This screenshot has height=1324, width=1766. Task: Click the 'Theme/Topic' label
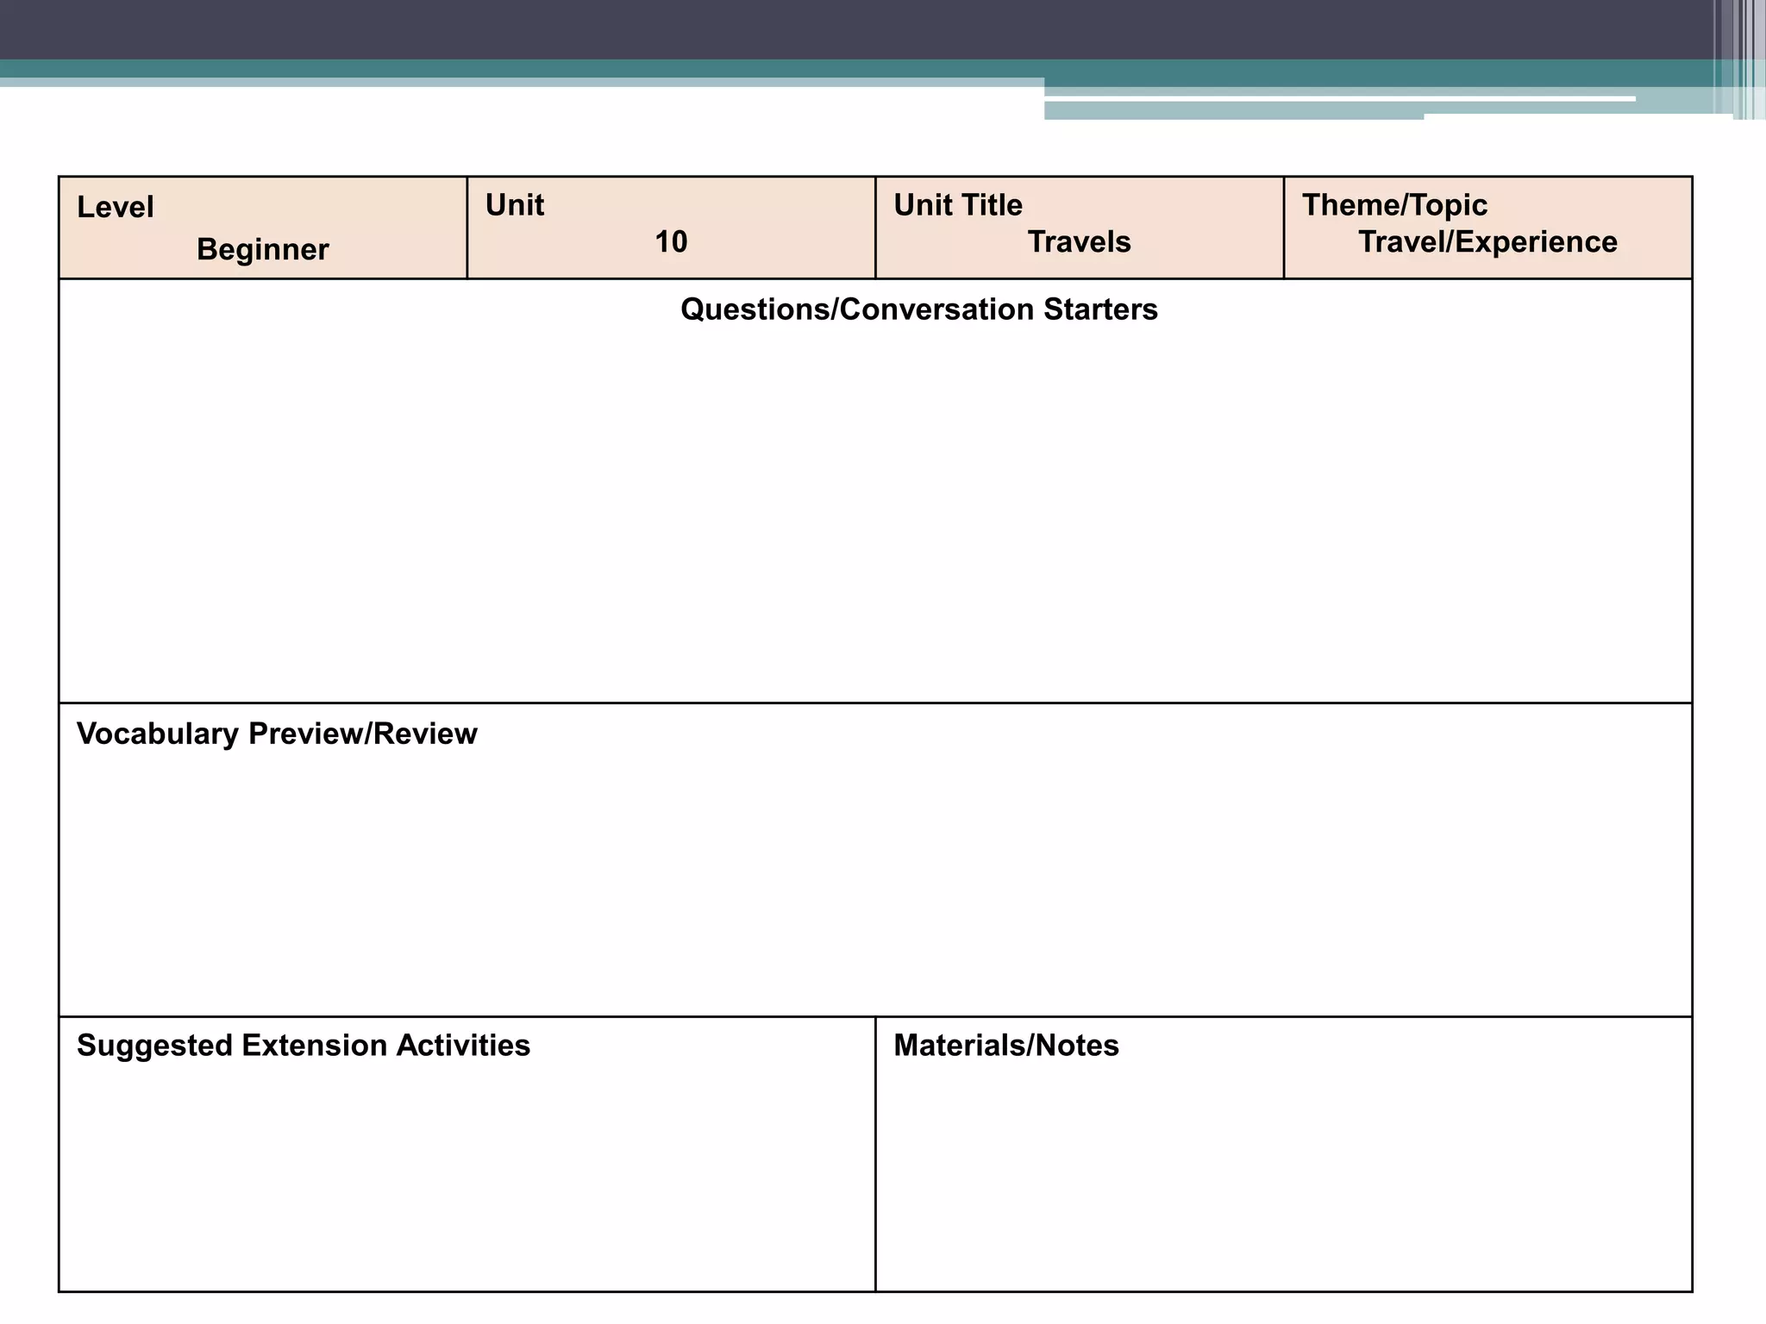coord(1394,205)
